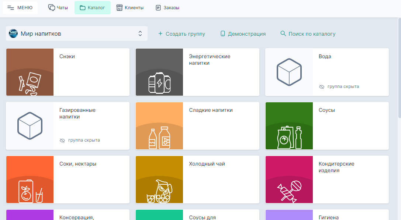401x220 pixels.
Task: Open the Кондитерские изделия candy icon
Action: pos(289,191)
